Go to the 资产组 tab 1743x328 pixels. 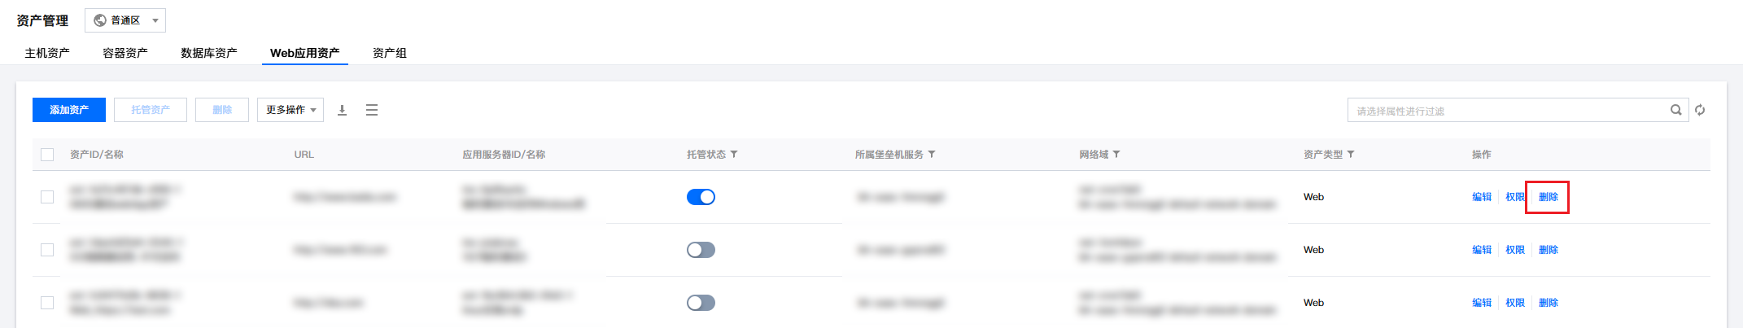[x=390, y=53]
